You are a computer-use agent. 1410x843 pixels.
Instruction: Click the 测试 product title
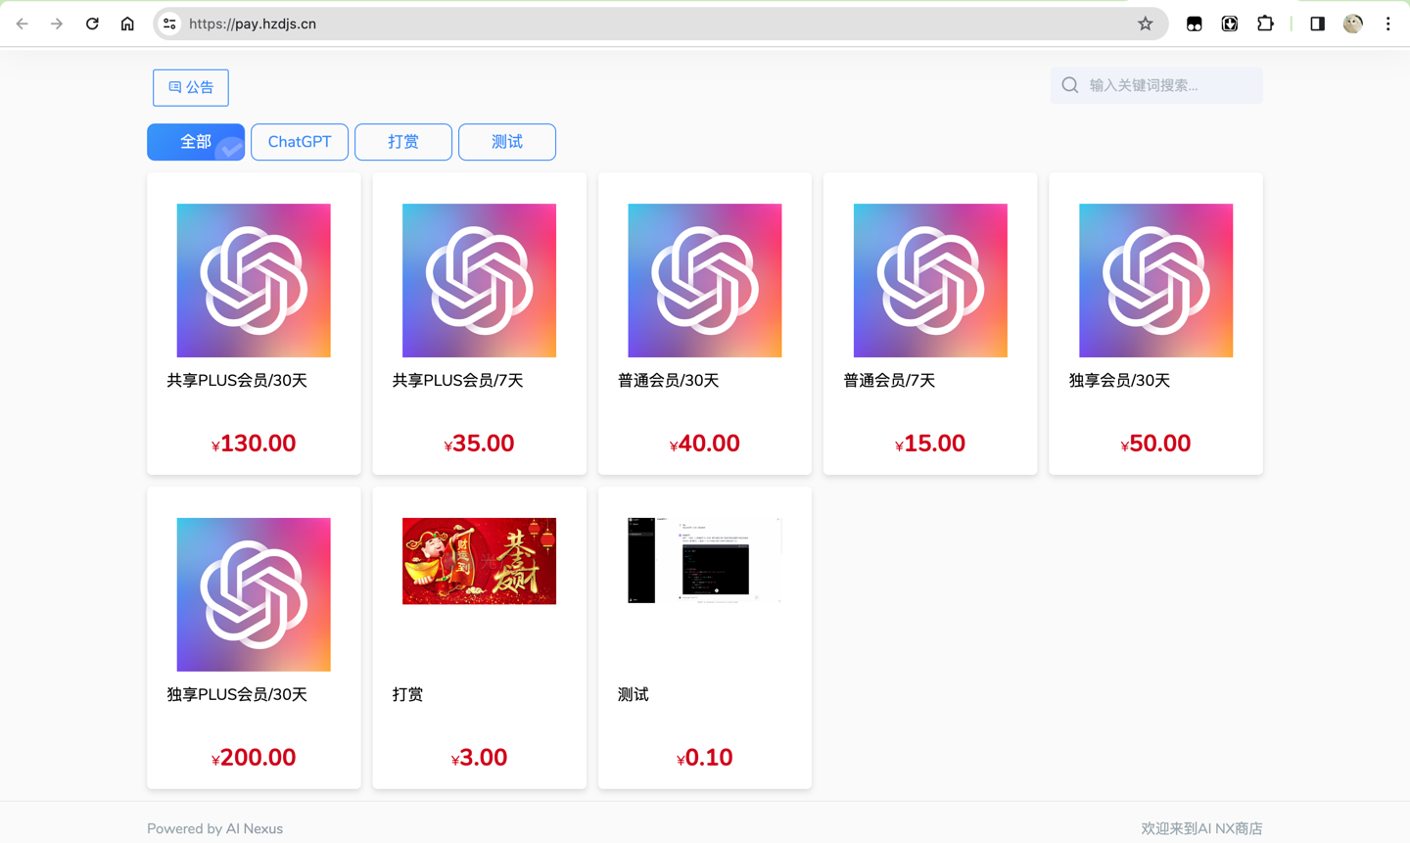(x=634, y=695)
